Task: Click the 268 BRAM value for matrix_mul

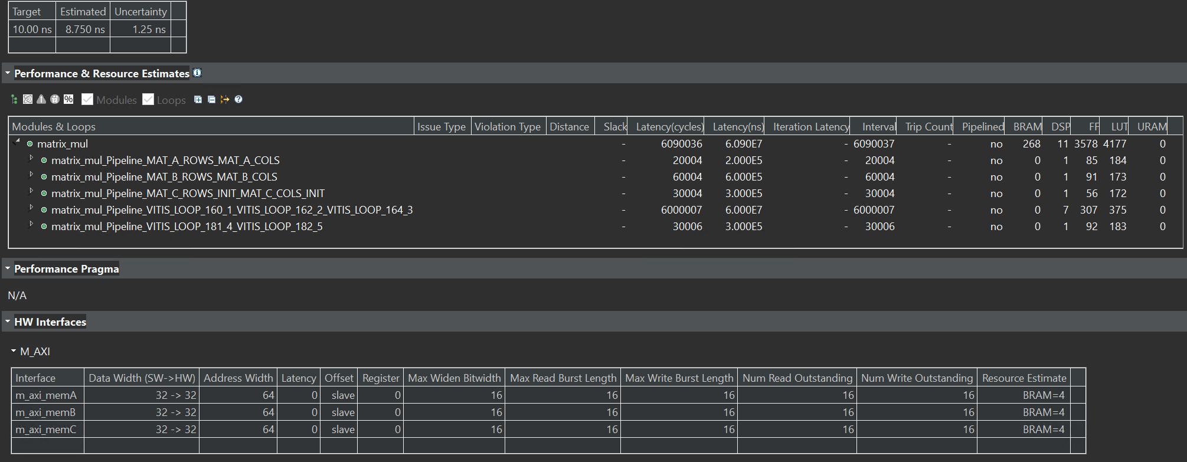Action: click(x=1032, y=144)
